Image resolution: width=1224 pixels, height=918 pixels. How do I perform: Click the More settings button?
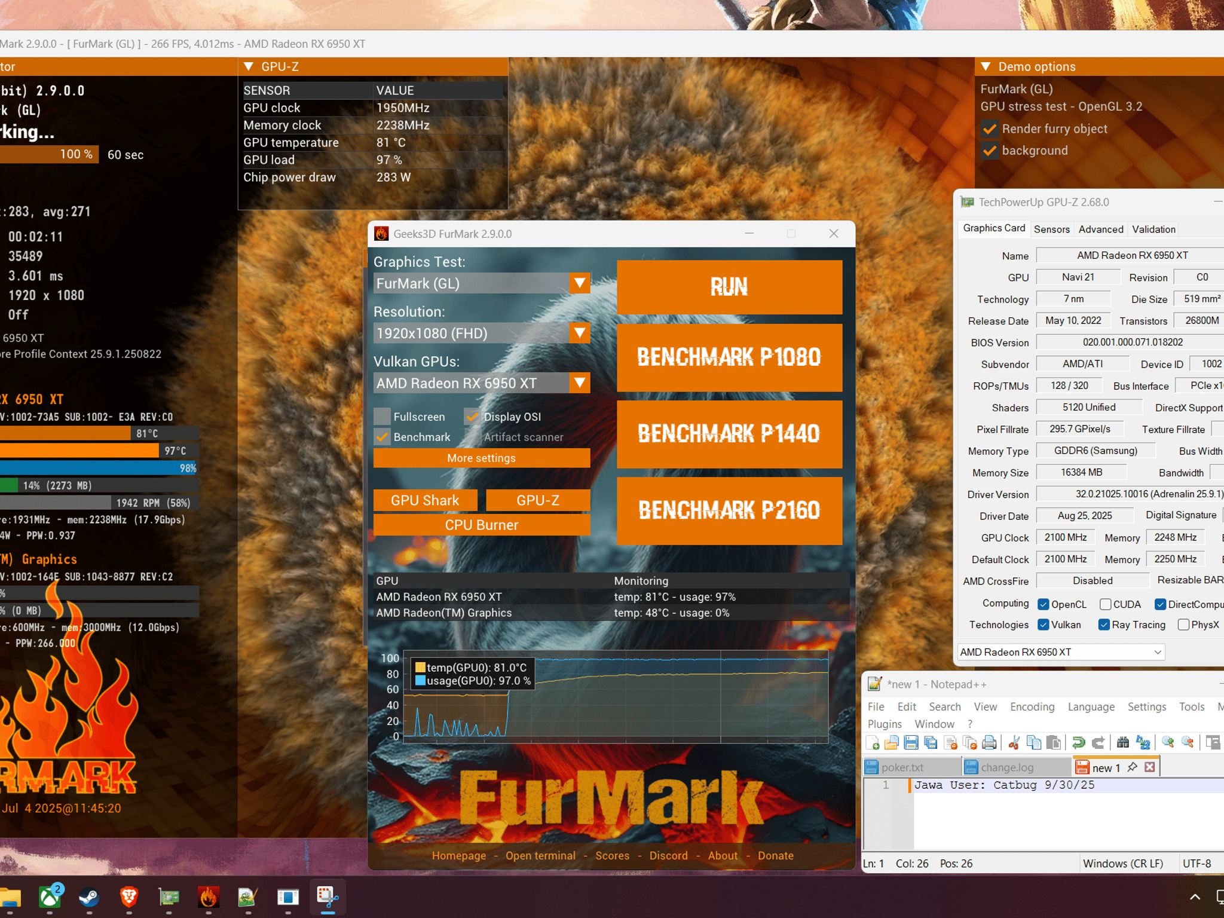point(482,458)
